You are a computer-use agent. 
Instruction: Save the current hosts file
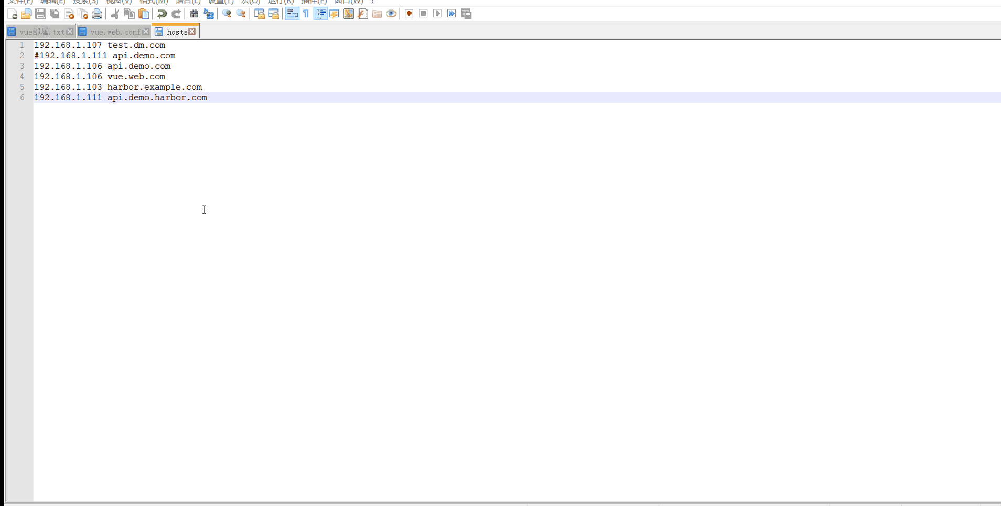click(40, 14)
